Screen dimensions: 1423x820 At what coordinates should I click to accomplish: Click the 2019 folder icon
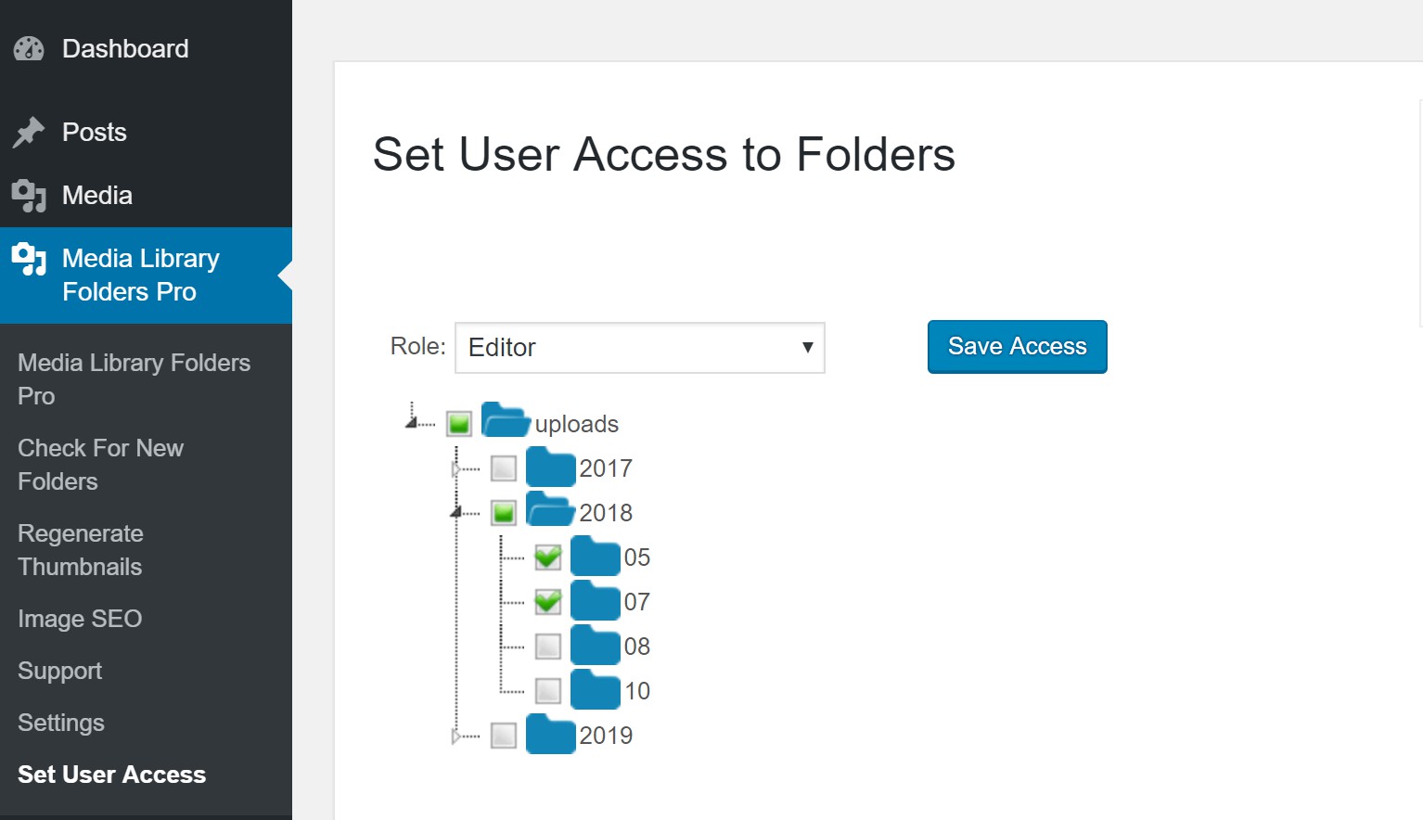tap(549, 733)
